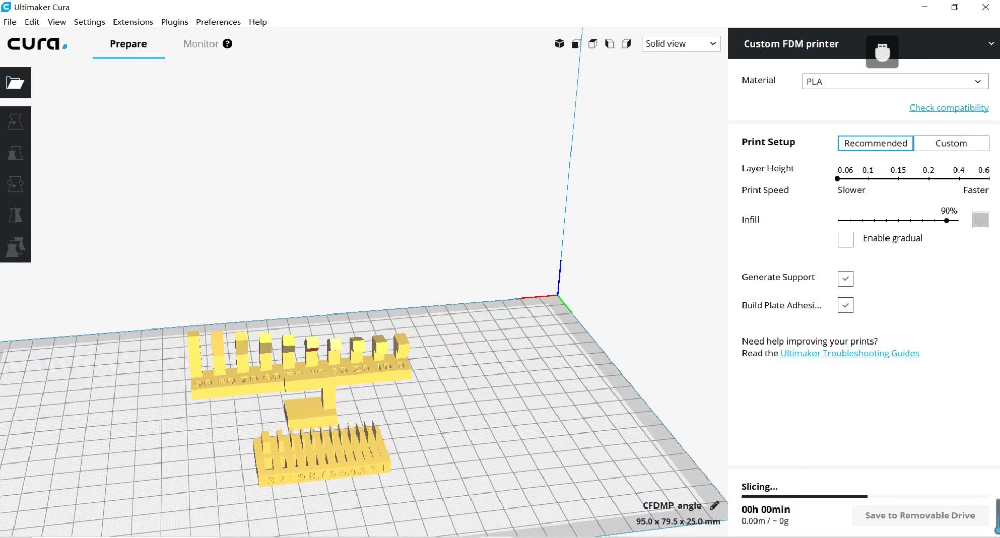Enable gradual infill checkbox
Image resolution: width=1000 pixels, height=538 pixels.
(845, 240)
